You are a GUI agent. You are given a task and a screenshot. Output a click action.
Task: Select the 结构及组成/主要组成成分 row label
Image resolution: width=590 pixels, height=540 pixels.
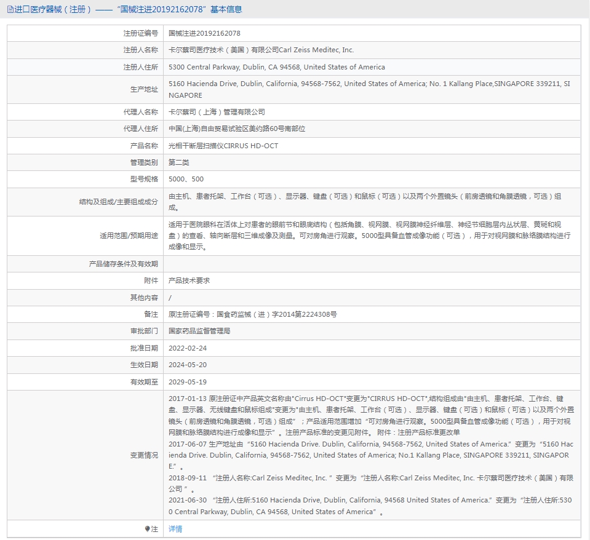119,202
